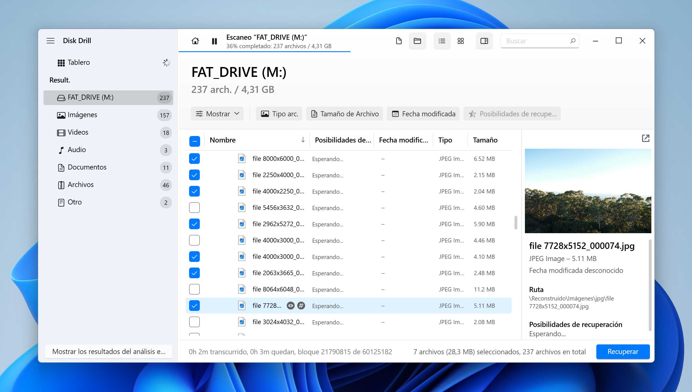Switch to file view icon

399,41
